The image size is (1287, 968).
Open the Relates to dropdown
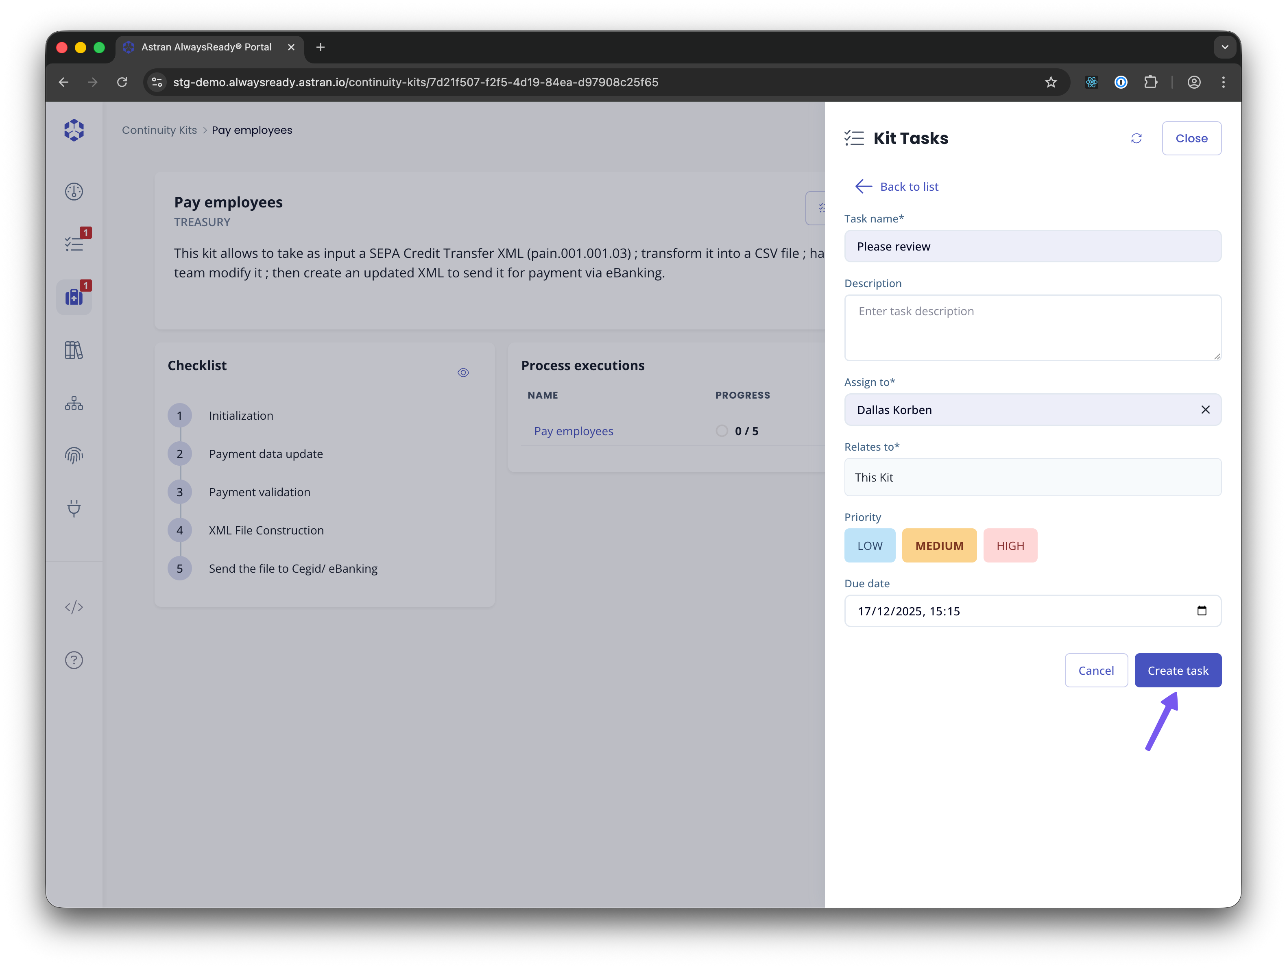pos(1032,477)
